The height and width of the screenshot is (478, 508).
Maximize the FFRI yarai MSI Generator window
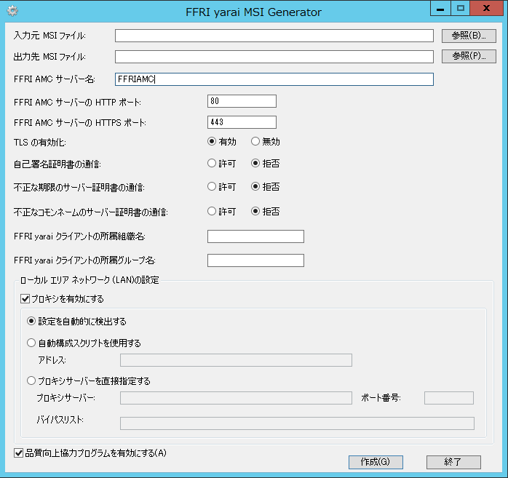pyautogui.click(x=461, y=9)
